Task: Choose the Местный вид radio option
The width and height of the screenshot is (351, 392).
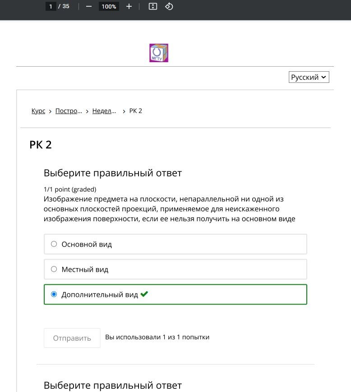Action: pyautogui.click(x=54, y=269)
